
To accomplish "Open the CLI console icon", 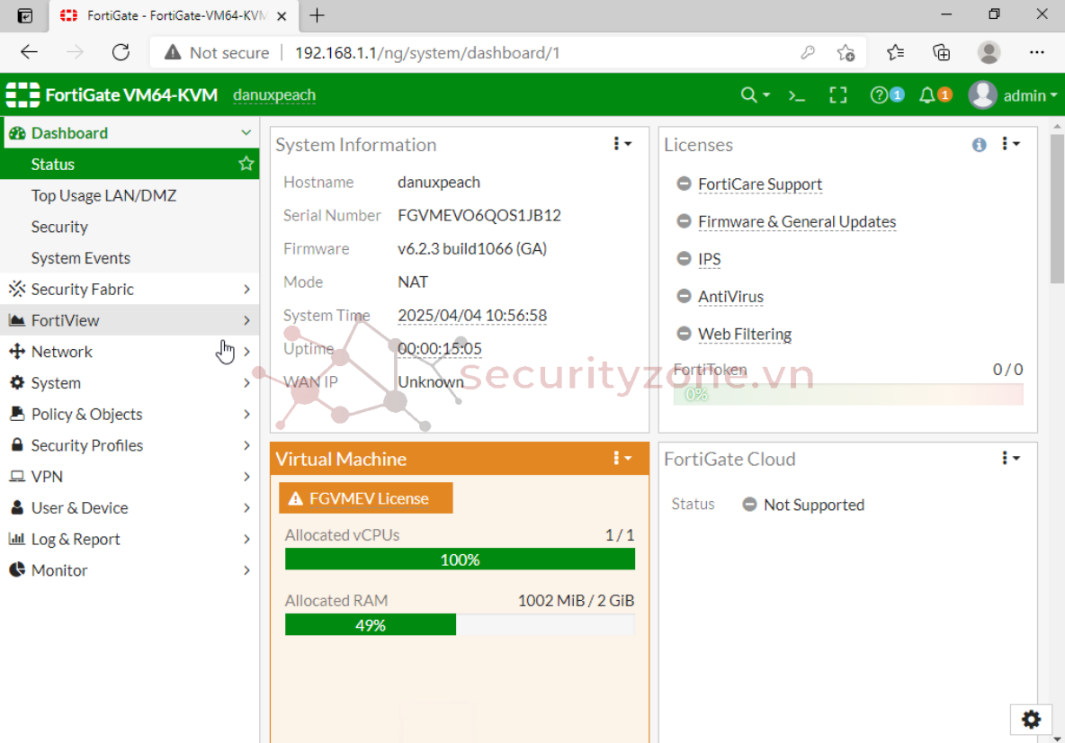I will [x=797, y=95].
